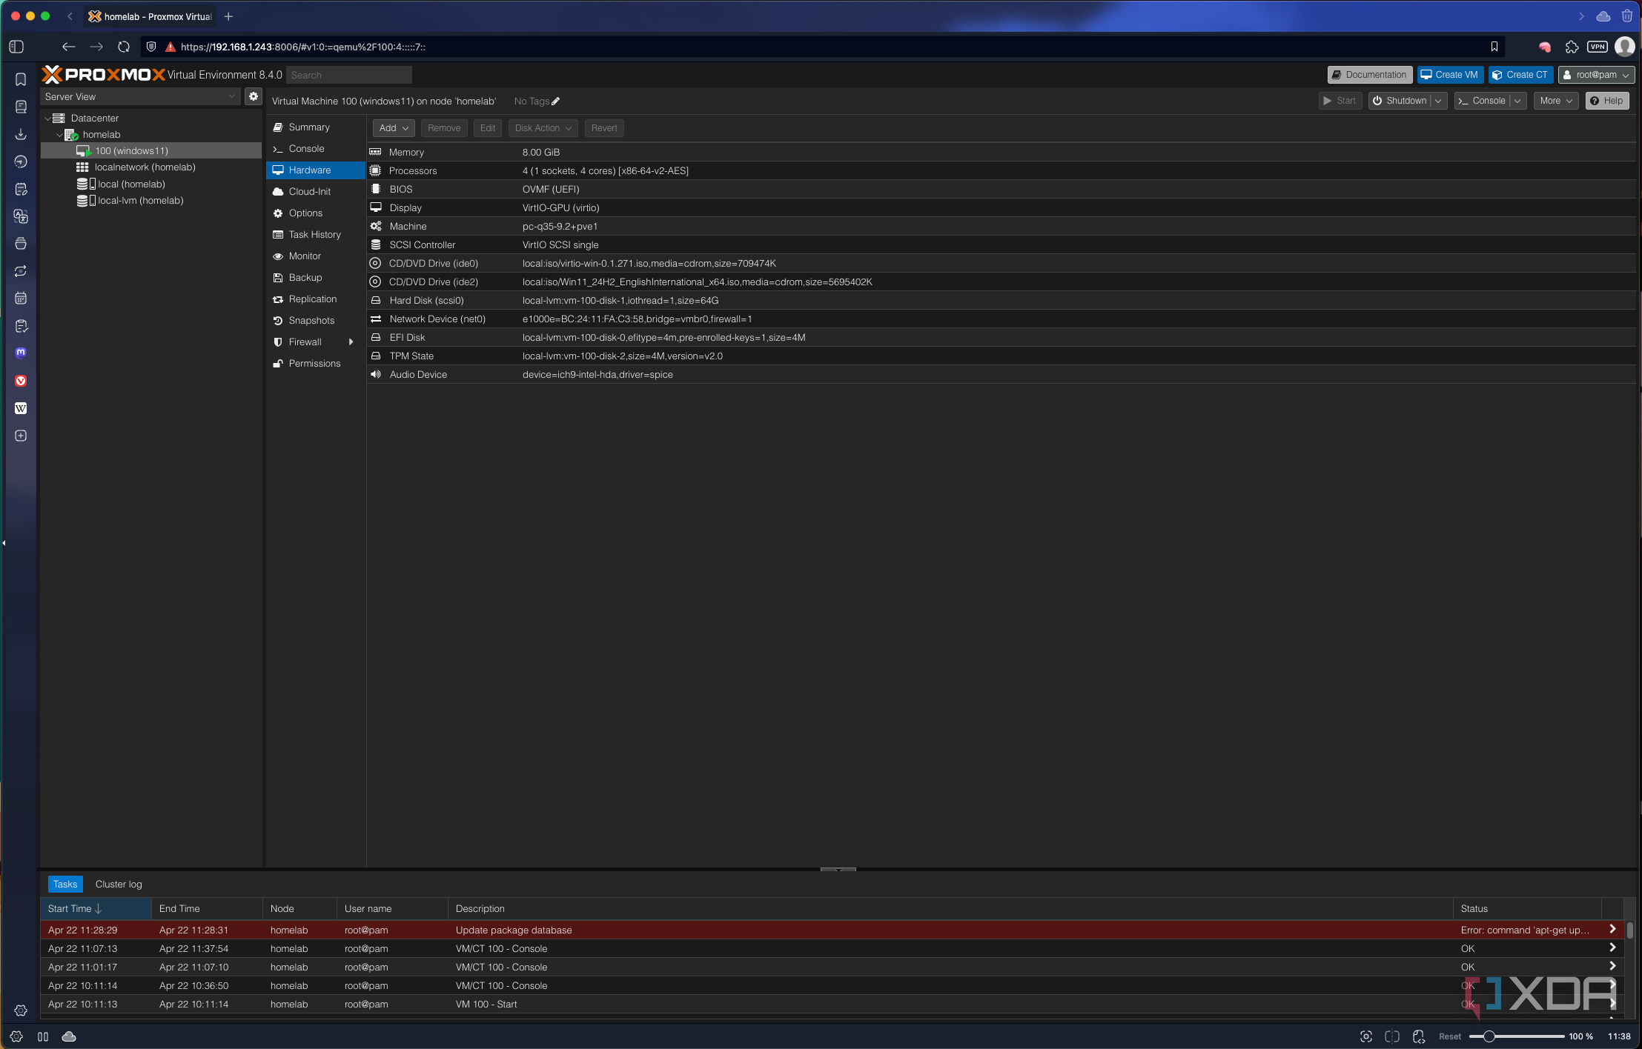1642x1049 pixels.
Task: Select the Hard Disk (scsi0) row
Action: 426,301
